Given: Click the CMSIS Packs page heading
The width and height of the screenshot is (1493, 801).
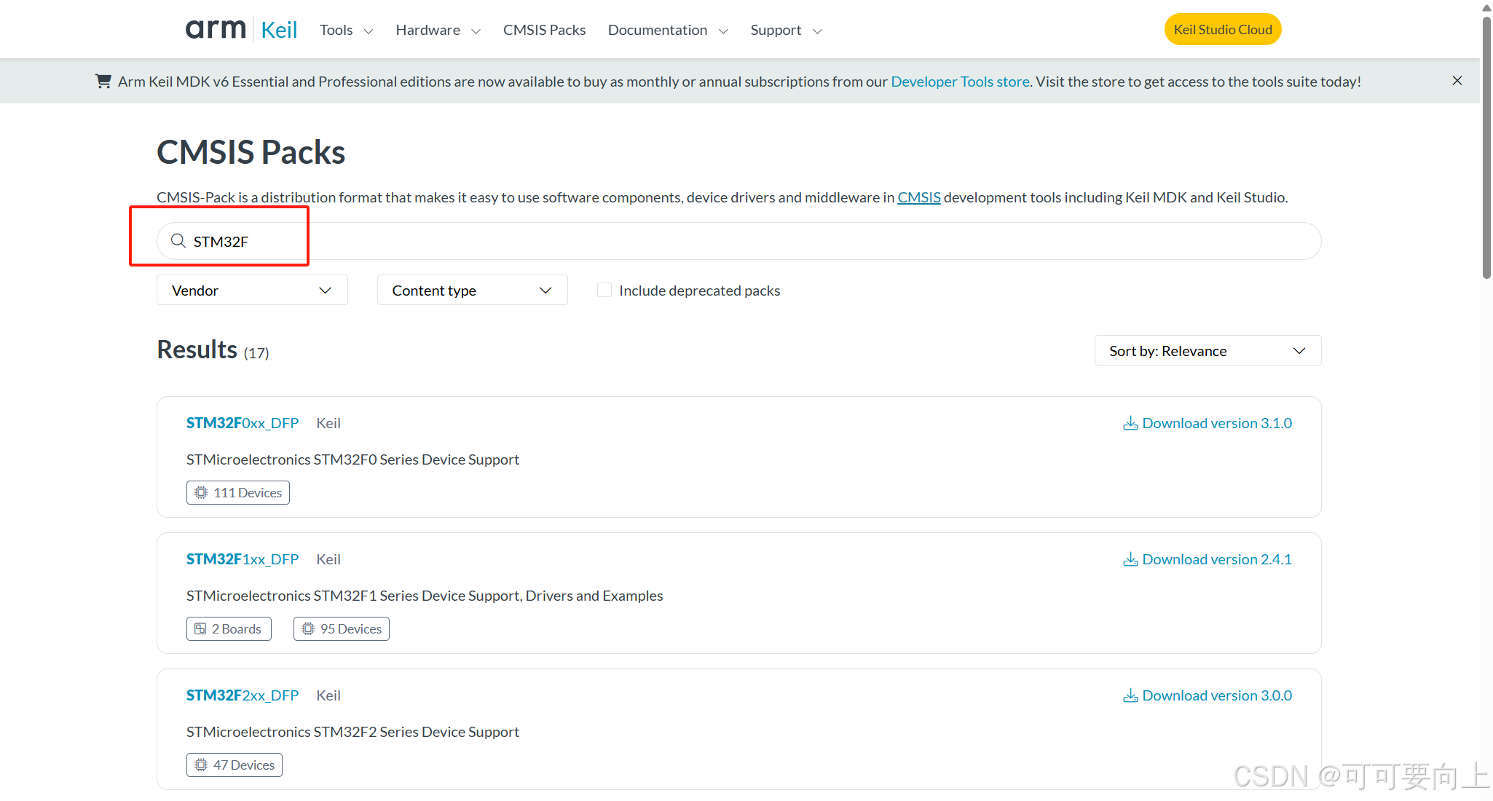Looking at the screenshot, I should 251,152.
